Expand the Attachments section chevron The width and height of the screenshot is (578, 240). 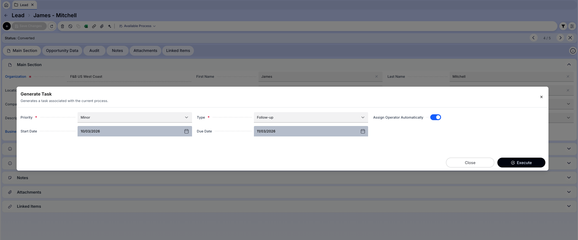568,192
